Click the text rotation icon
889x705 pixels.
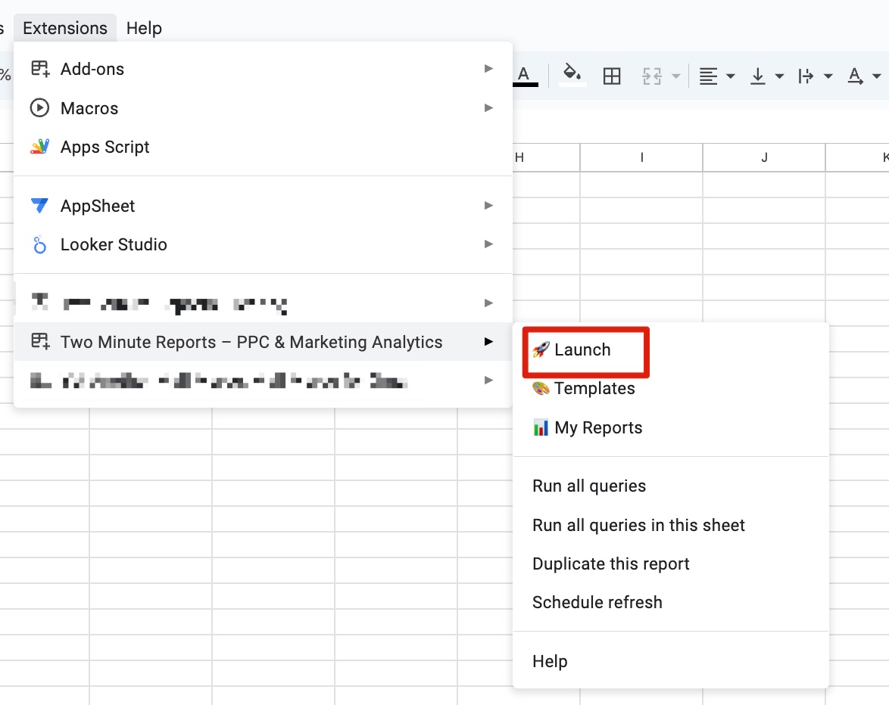pos(856,76)
